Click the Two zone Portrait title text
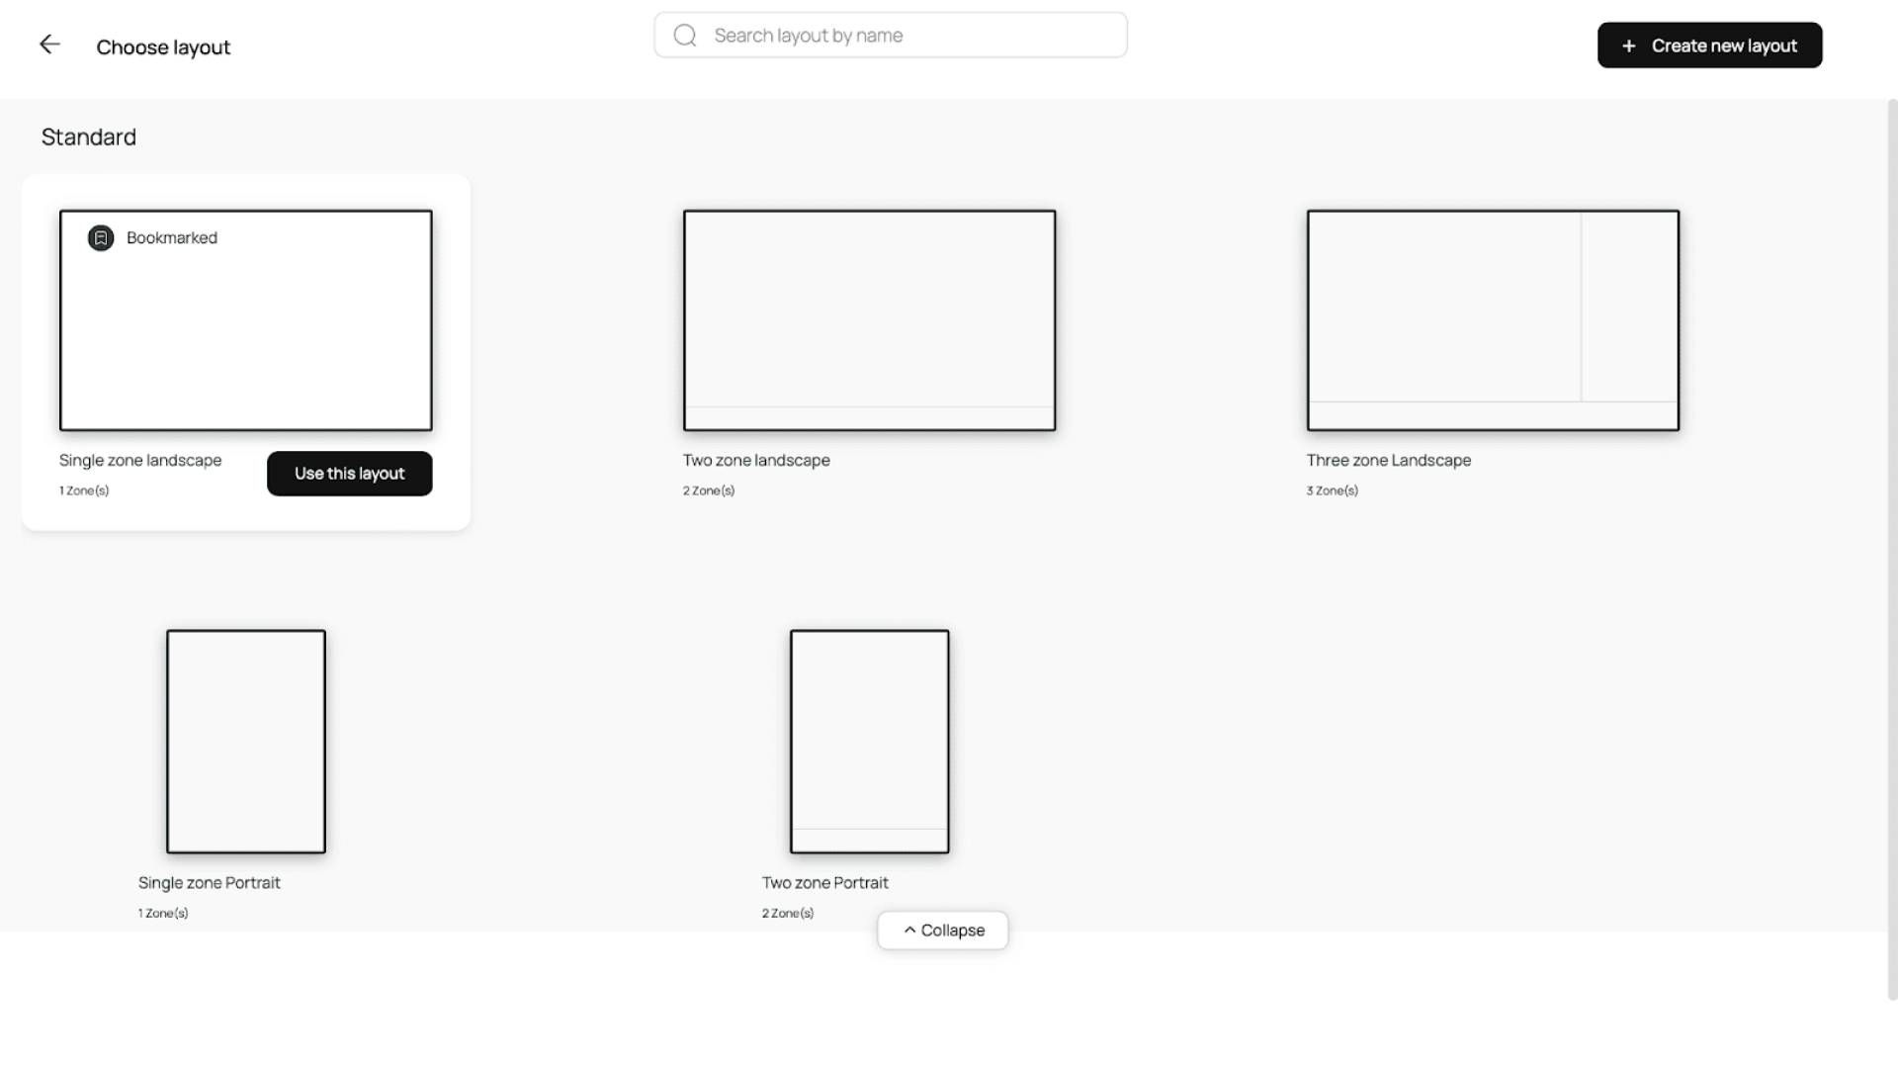Image resolution: width=1898 pixels, height=1068 pixels. point(824,882)
